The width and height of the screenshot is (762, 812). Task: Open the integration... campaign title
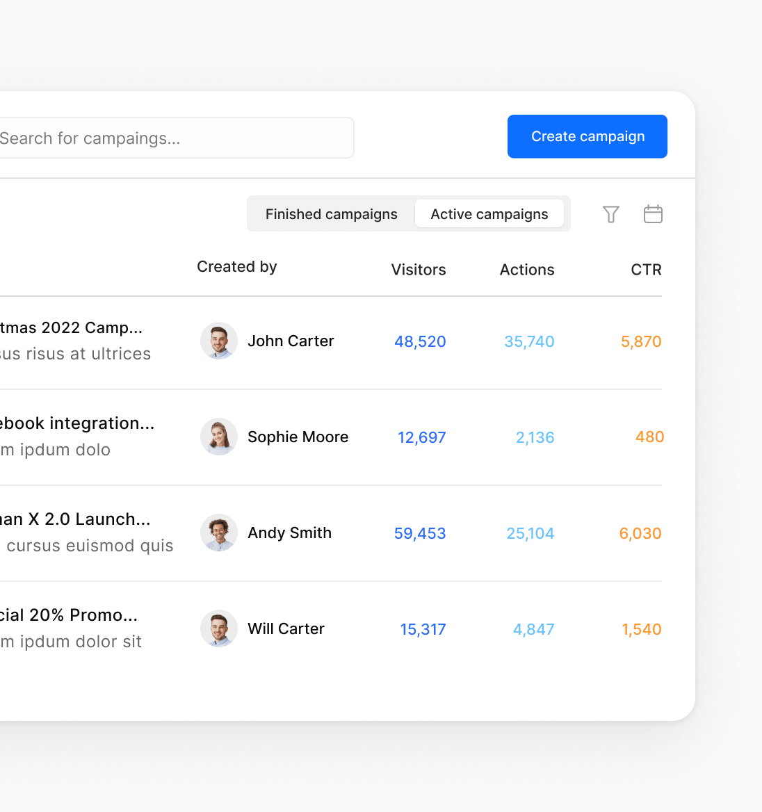[102, 423]
